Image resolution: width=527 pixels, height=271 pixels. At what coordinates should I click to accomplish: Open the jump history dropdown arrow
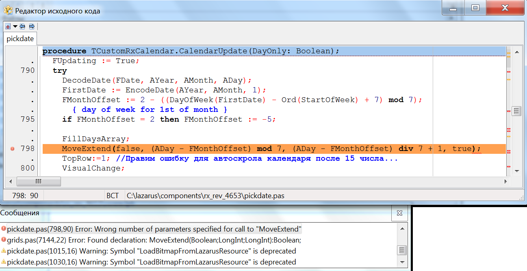point(15,26)
